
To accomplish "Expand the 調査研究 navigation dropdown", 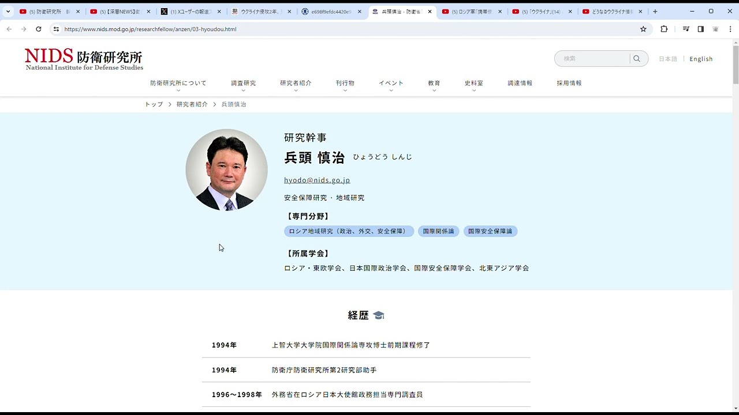I will [243, 82].
